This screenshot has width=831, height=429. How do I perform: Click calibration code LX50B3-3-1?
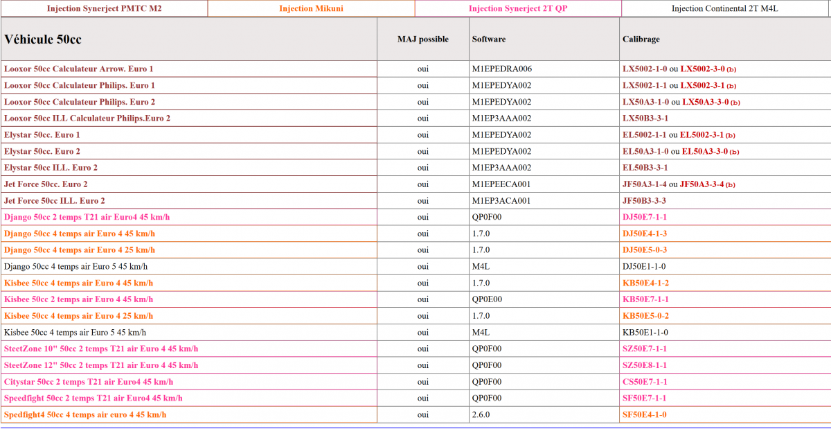pos(645,119)
